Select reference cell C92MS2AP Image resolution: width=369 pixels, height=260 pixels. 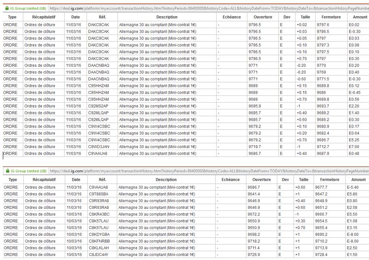click(x=98, y=106)
